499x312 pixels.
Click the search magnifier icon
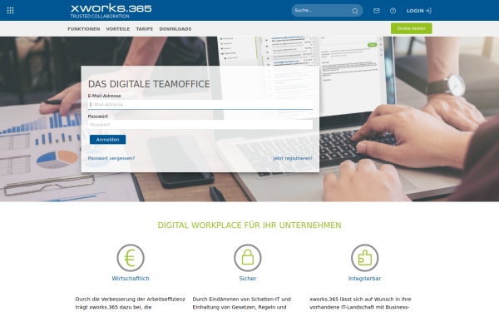(355, 11)
